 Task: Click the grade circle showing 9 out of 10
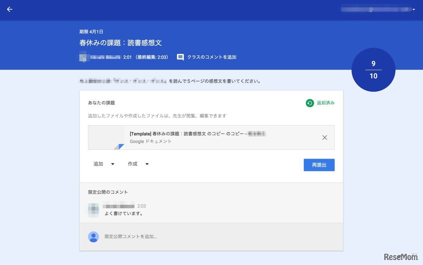[x=373, y=70]
